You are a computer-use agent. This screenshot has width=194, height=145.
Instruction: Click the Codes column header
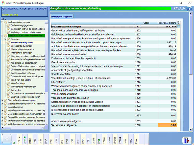click(x=146, y=23)
